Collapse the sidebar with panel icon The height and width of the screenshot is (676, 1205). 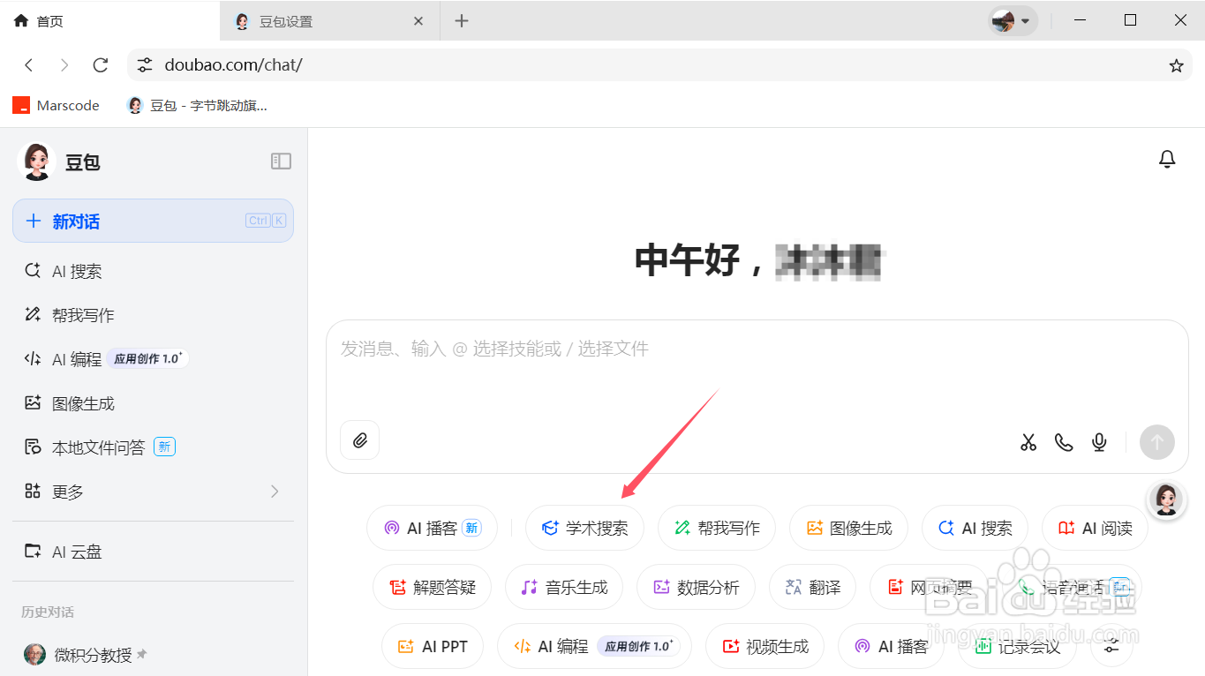point(281,161)
